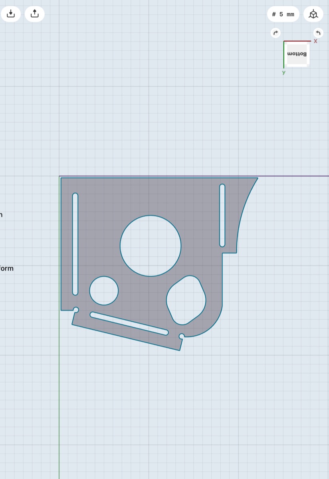Viewport: 329px width, 479px height.
Task: Select the angled slot near the bottom edge
Action: [129, 323]
